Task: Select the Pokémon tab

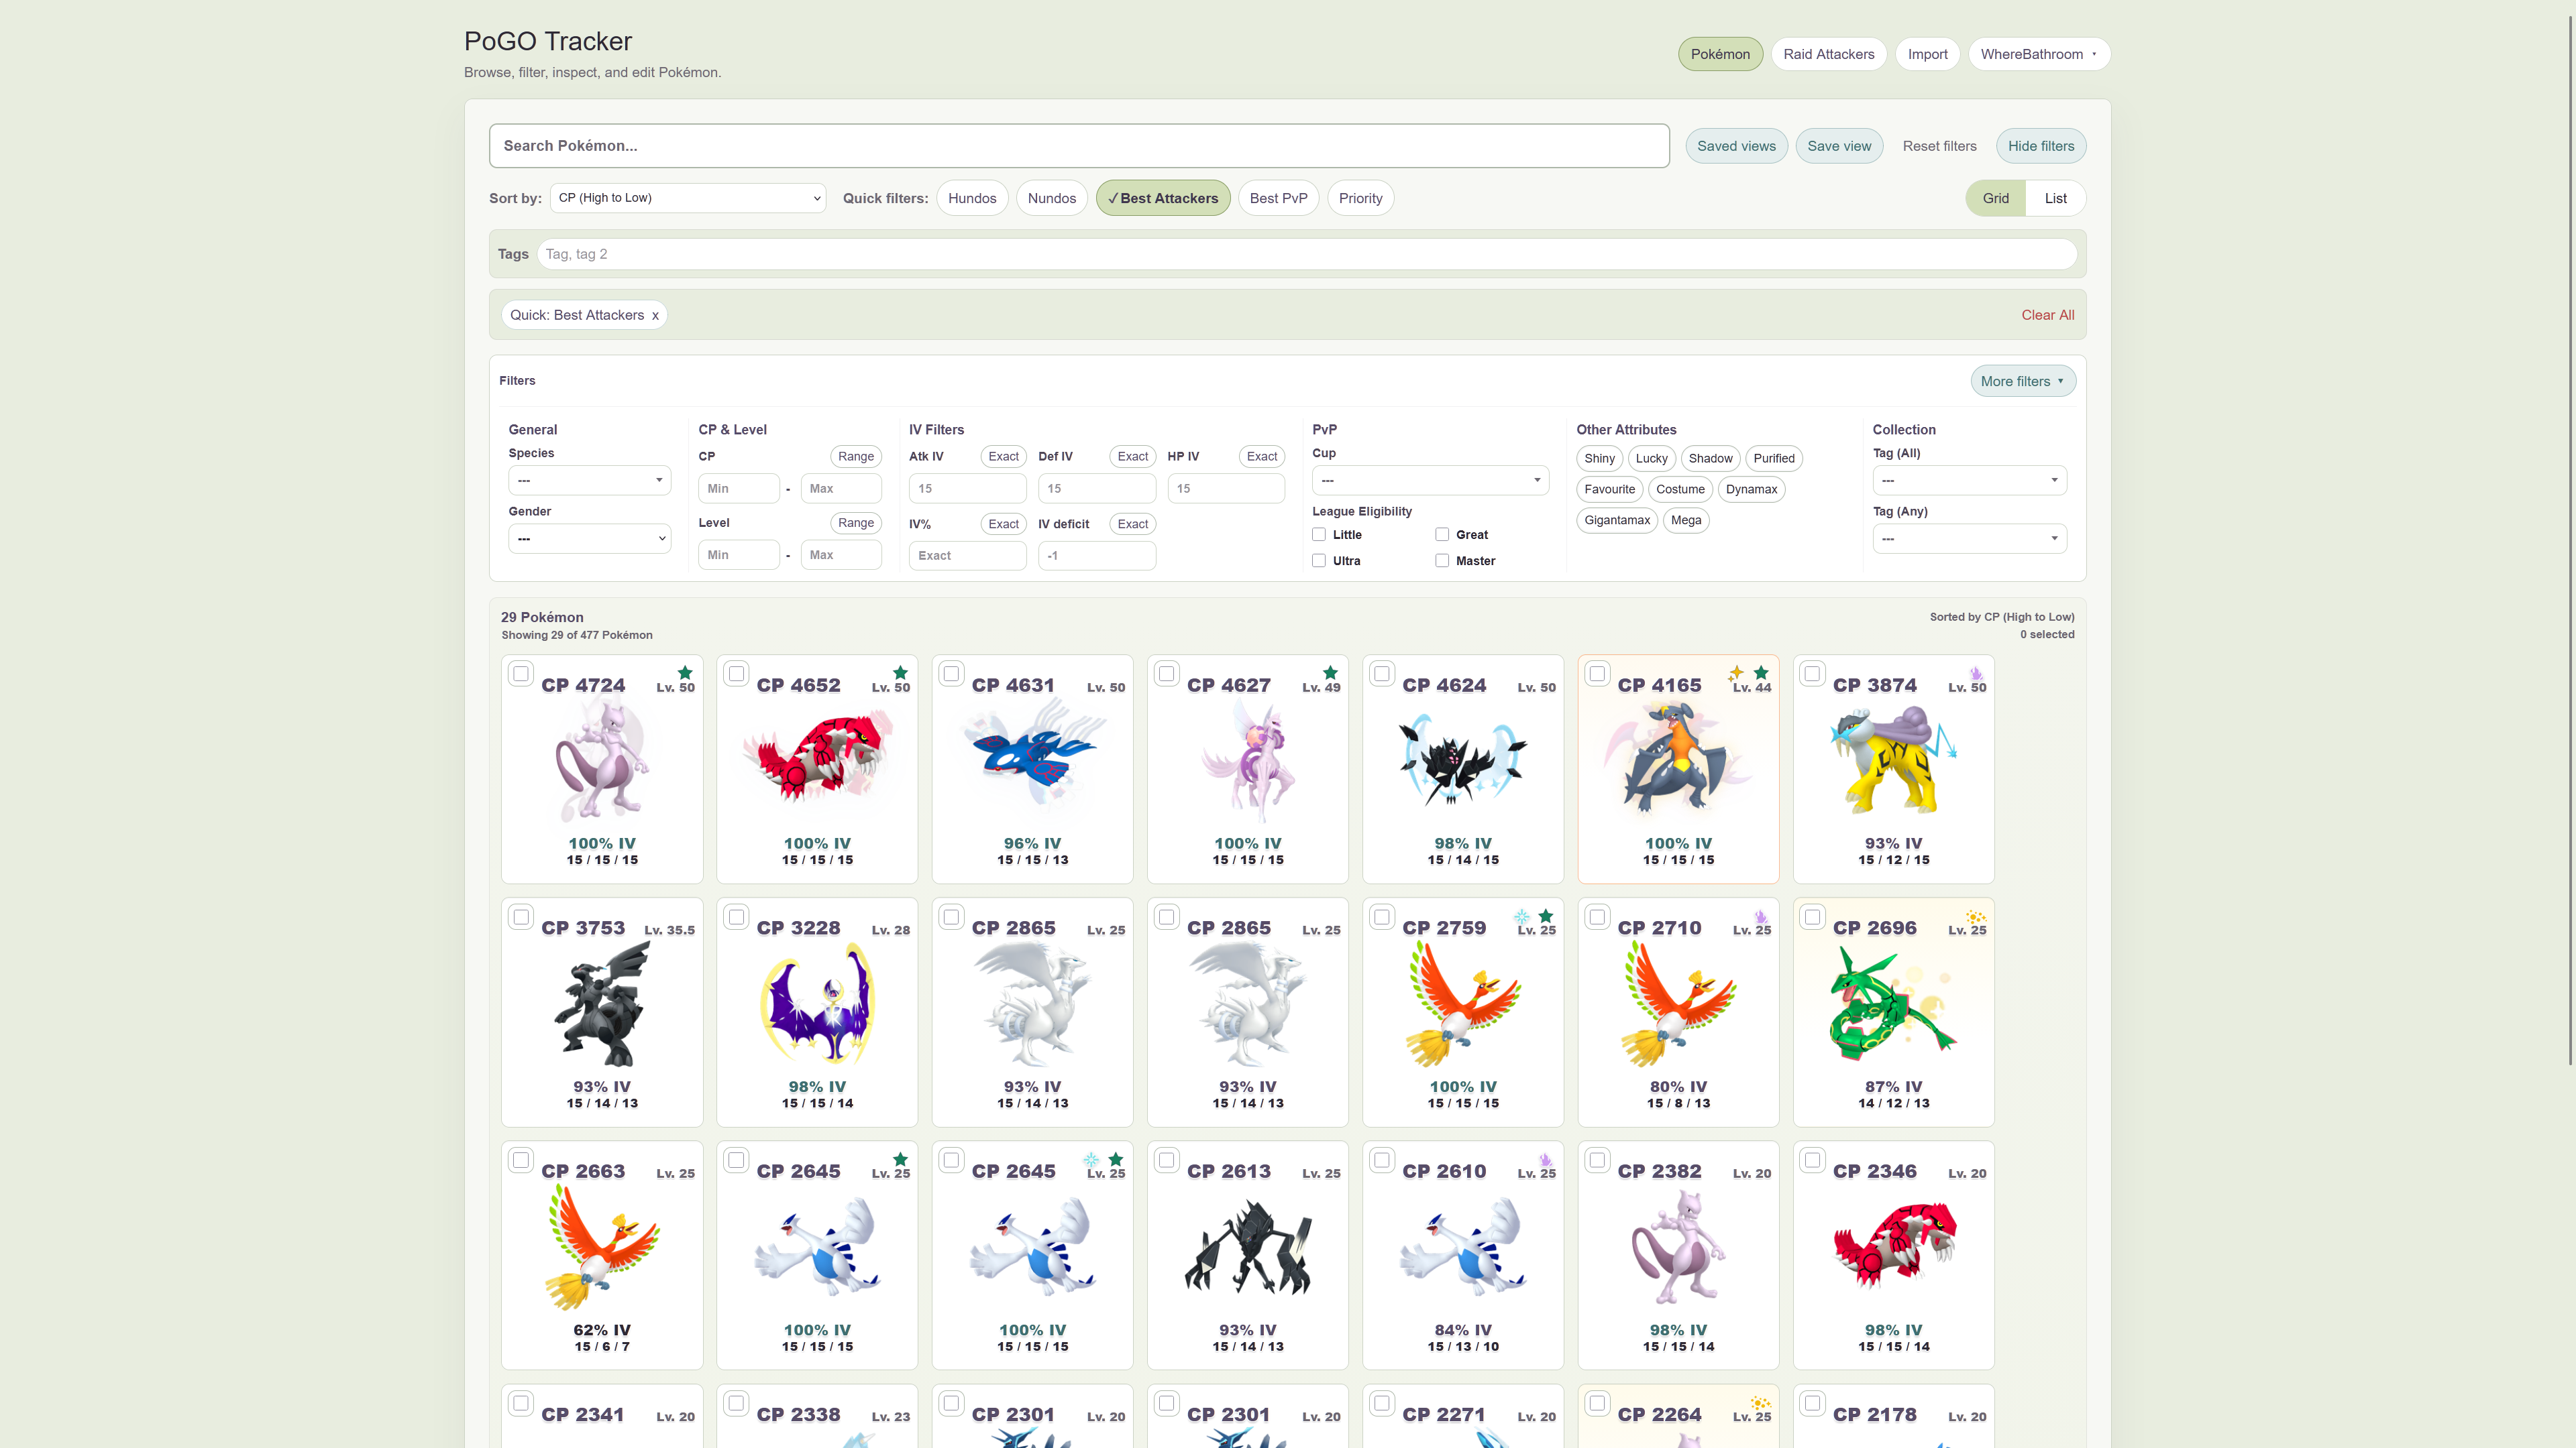Action: click(1720, 54)
